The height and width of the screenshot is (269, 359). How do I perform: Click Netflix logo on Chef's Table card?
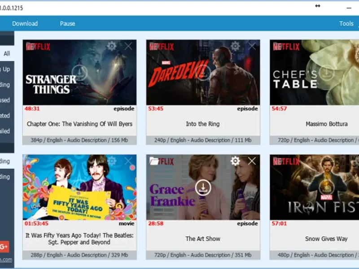tap(286, 47)
